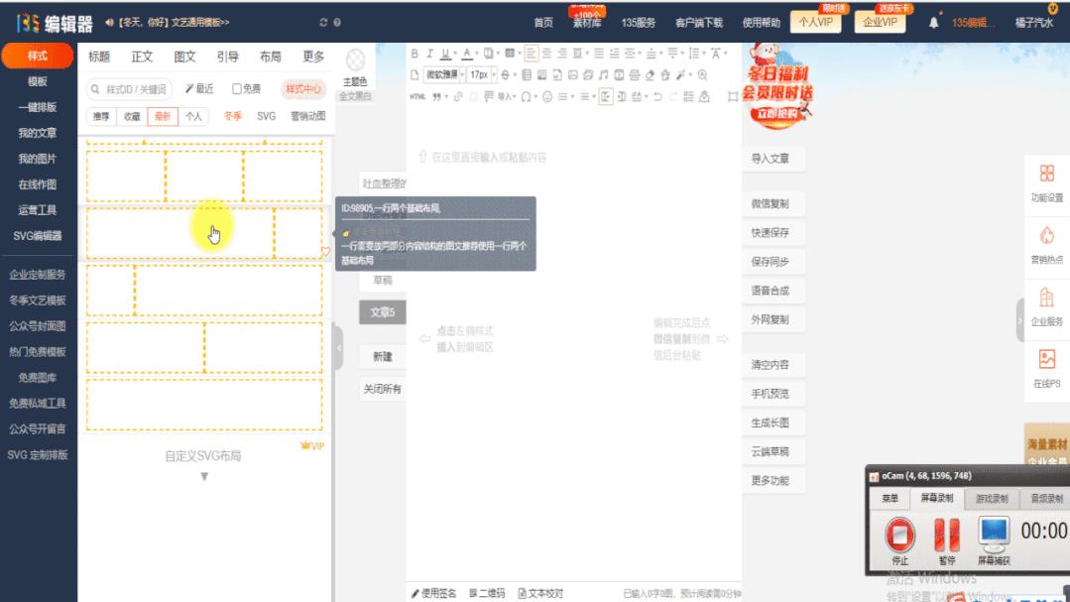The width and height of the screenshot is (1070, 602).
Task: Insert music via the music note toolbar icon
Action: coord(604,74)
